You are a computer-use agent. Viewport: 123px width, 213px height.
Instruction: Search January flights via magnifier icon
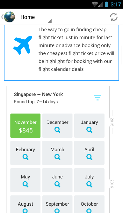pyautogui.click(x=89, y=130)
